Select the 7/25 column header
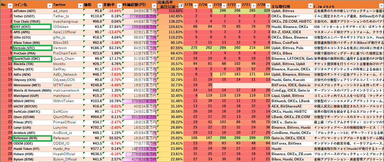 (188, 5)
